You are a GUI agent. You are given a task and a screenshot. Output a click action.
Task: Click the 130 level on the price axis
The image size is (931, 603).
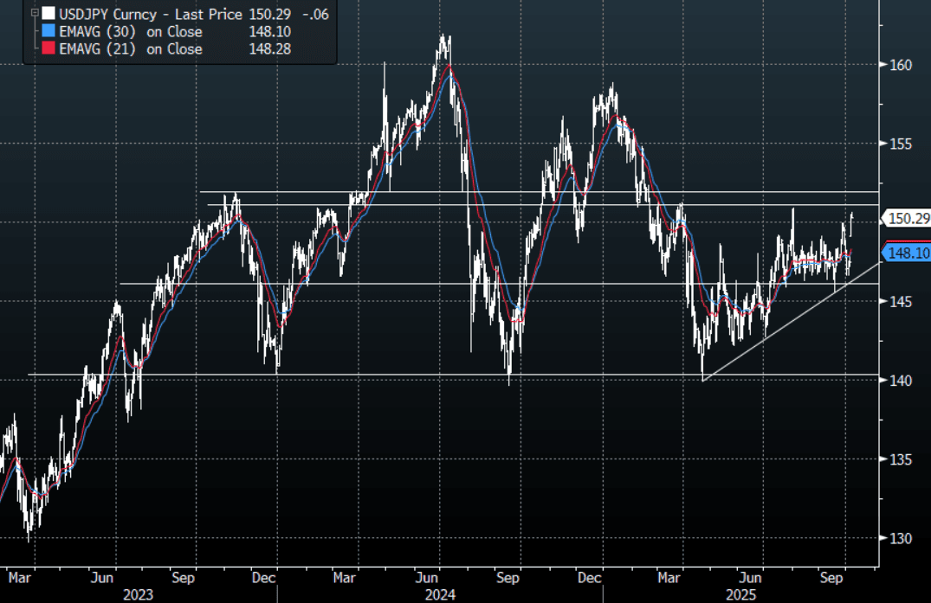(900, 538)
